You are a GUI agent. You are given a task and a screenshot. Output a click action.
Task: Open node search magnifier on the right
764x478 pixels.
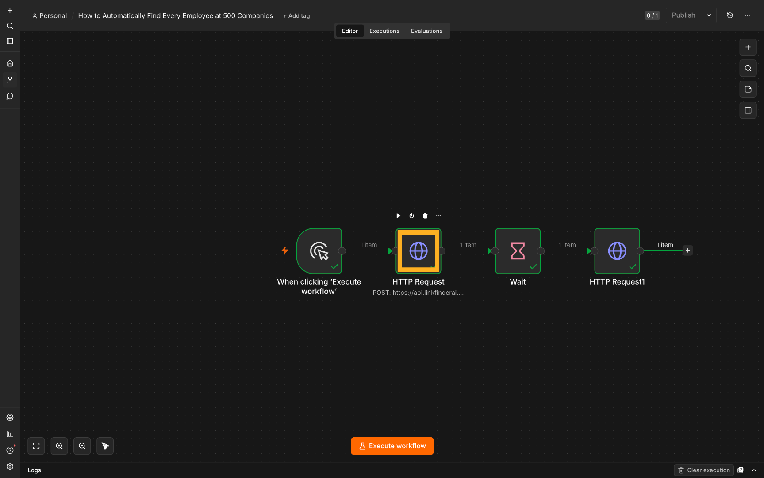click(x=748, y=68)
